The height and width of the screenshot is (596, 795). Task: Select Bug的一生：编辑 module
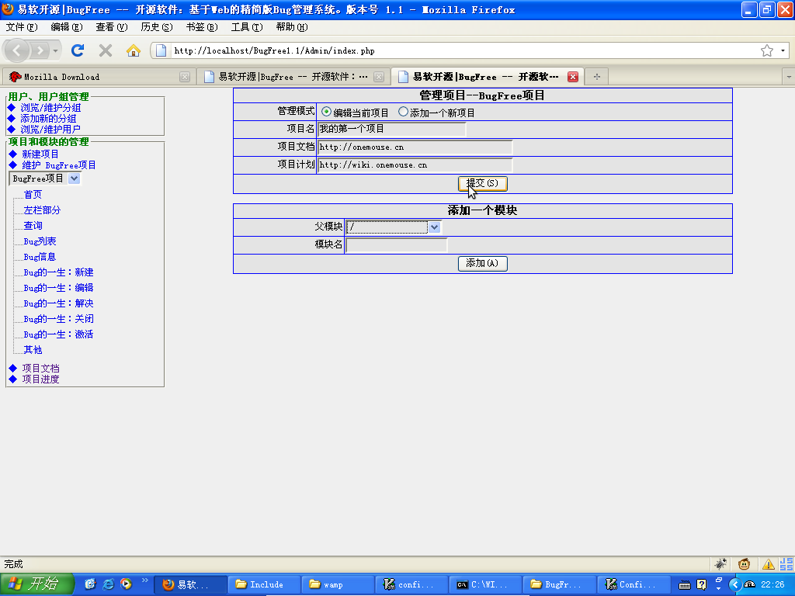click(x=58, y=288)
